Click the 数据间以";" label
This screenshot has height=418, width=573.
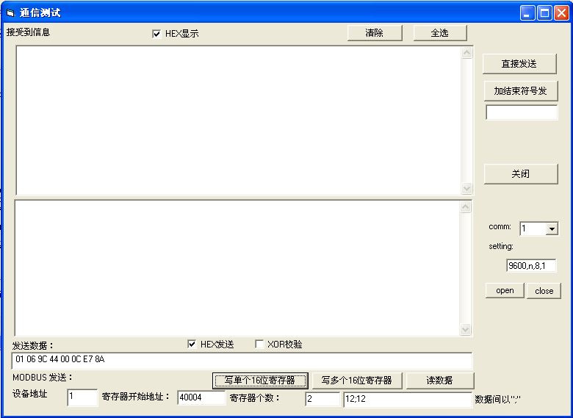pyautogui.click(x=497, y=400)
